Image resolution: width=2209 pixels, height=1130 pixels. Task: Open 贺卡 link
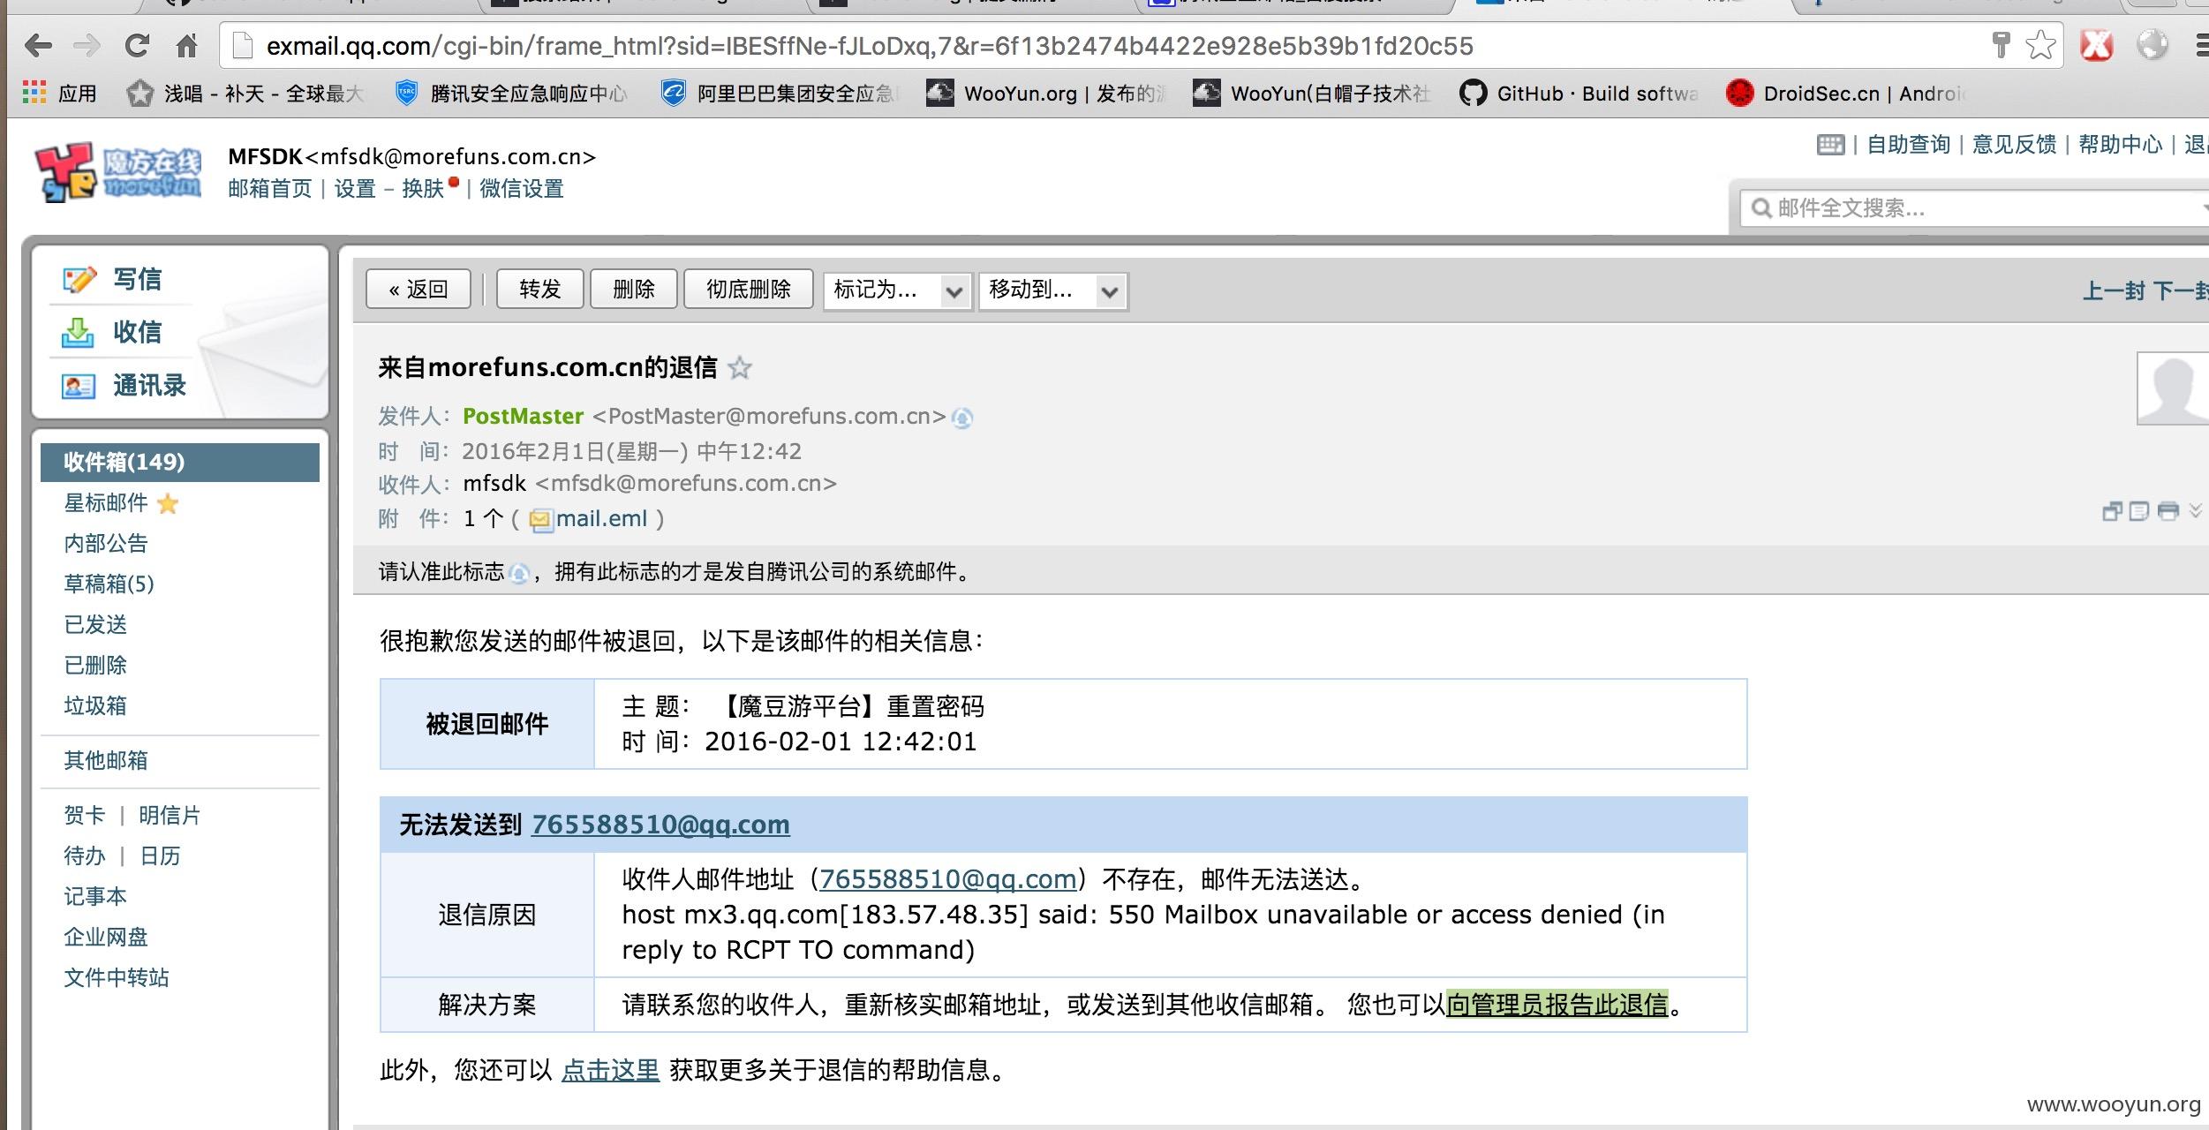pyautogui.click(x=85, y=815)
